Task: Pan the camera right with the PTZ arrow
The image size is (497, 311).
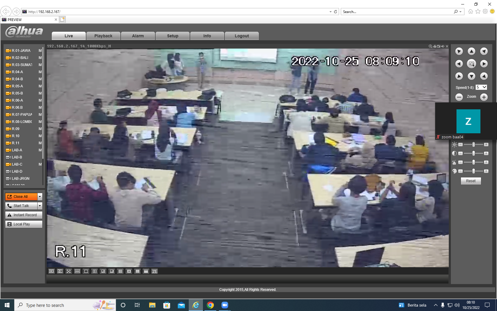Action: [x=484, y=64]
